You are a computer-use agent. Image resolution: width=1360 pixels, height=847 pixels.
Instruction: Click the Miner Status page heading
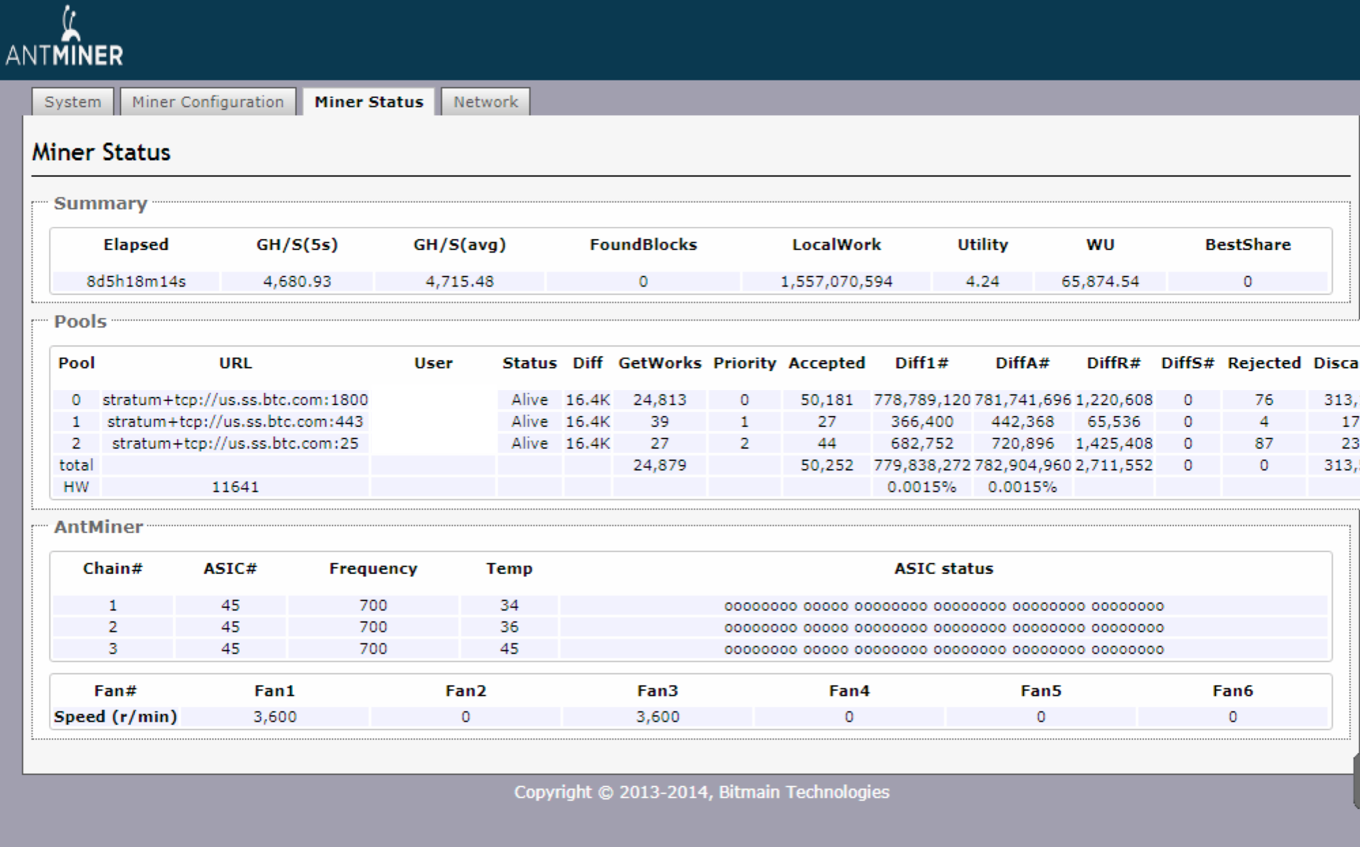pyautogui.click(x=101, y=152)
